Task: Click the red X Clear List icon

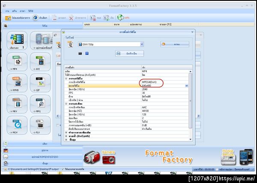Action: coord(71,18)
